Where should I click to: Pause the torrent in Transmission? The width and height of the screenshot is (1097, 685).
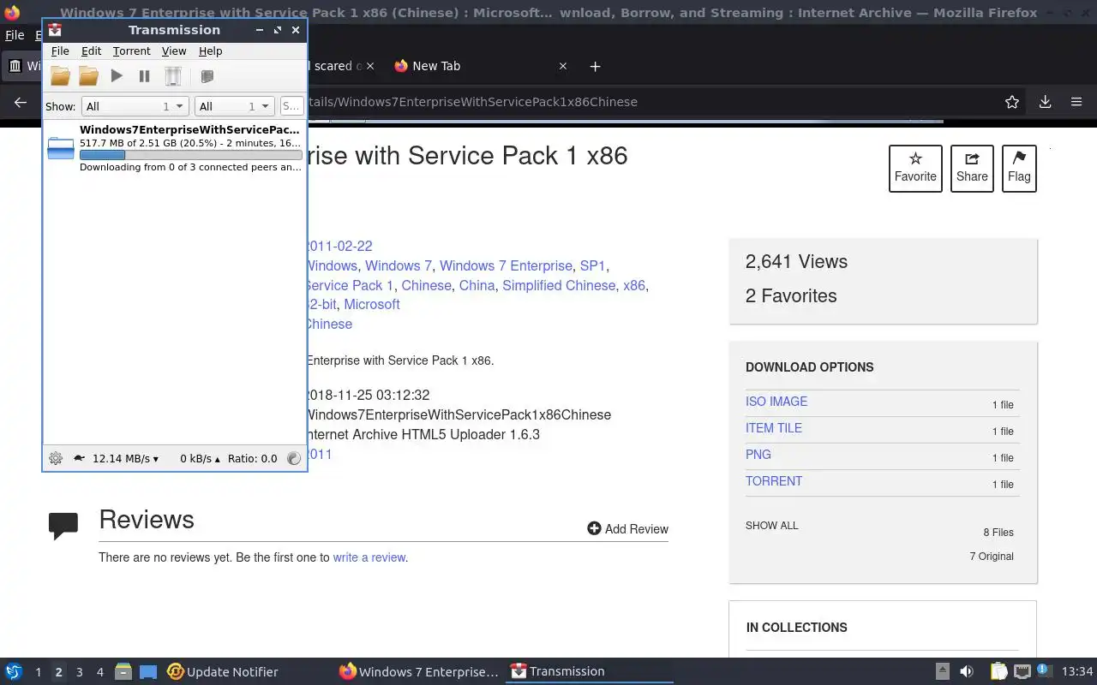click(144, 76)
